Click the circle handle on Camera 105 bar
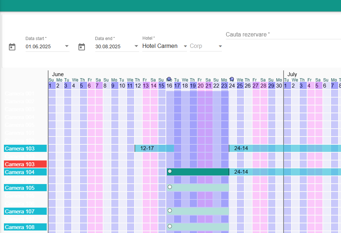This screenshot has width=341, height=233. pyautogui.click(x=170, y=187)
